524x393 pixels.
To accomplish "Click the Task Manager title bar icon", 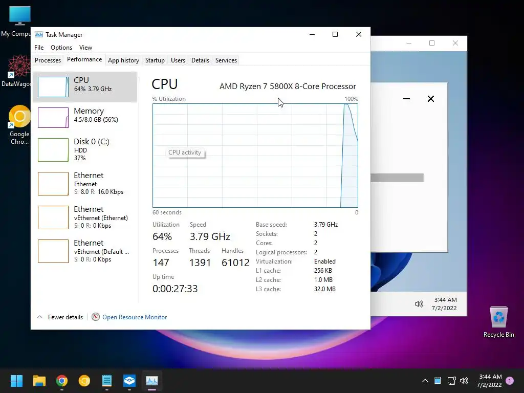I will 39,34.
